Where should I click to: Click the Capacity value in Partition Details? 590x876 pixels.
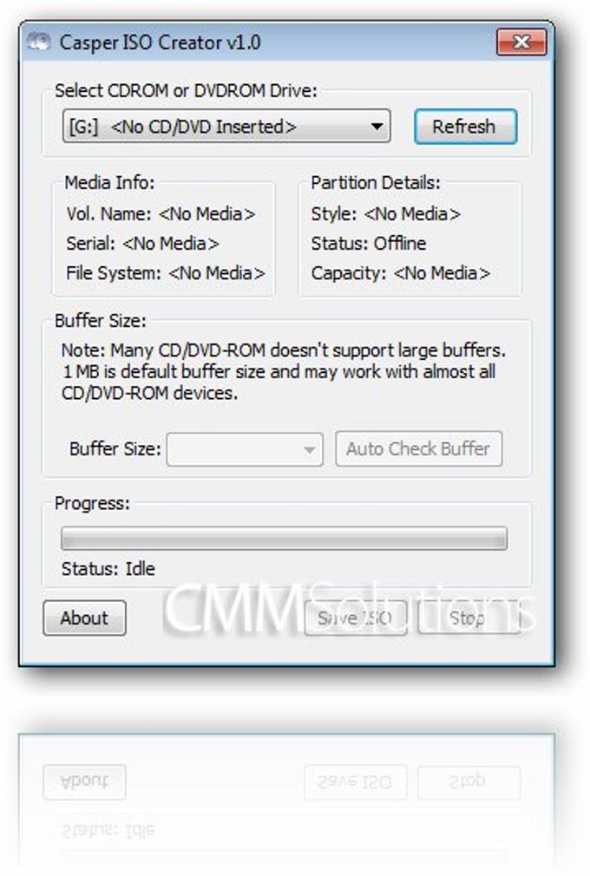click(442, 273)
